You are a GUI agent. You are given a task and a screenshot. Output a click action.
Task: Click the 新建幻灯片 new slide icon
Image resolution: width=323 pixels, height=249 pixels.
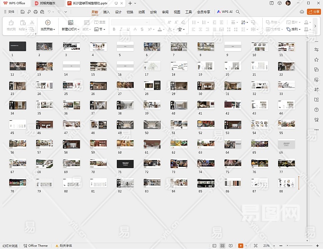(71, 22)
